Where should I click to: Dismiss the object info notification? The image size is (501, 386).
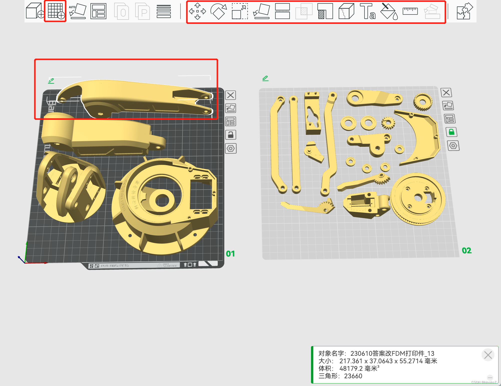tap(488, 355)
